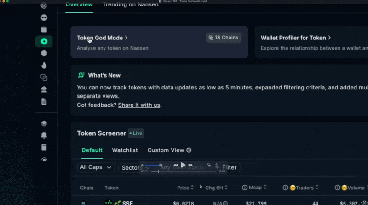Click the notification bell icon in sidebar
Screen dimensions: 368x205
(x=44, y=135)
